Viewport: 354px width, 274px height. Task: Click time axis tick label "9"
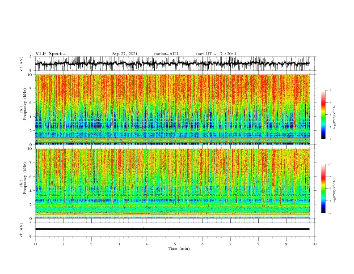pyautogui.click(x=286, y=244)
